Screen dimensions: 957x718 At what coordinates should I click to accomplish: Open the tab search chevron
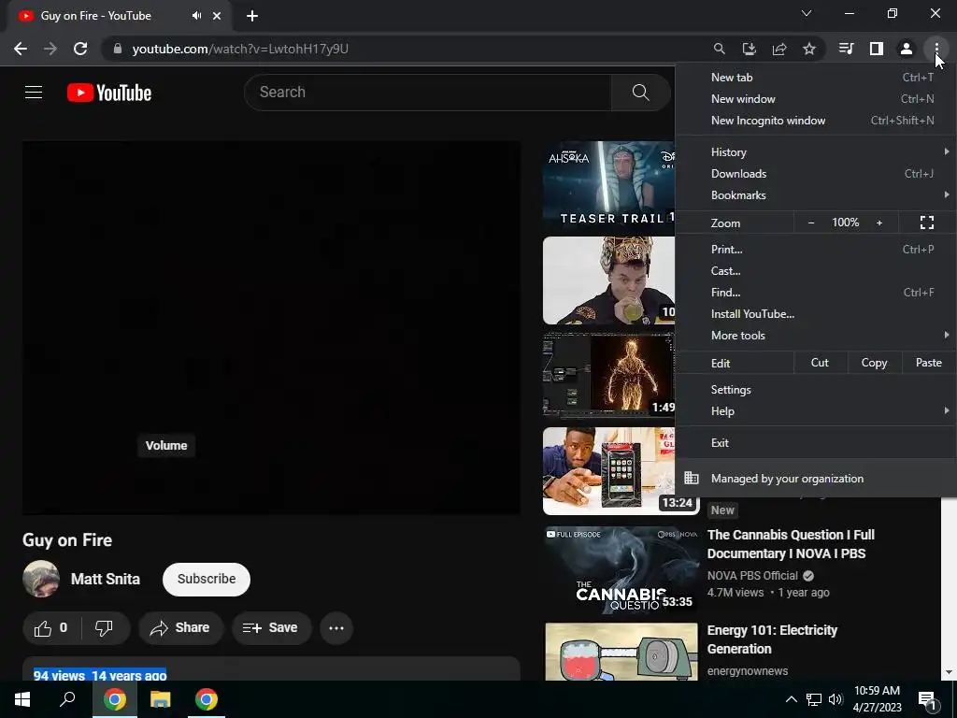coord(807,13)
